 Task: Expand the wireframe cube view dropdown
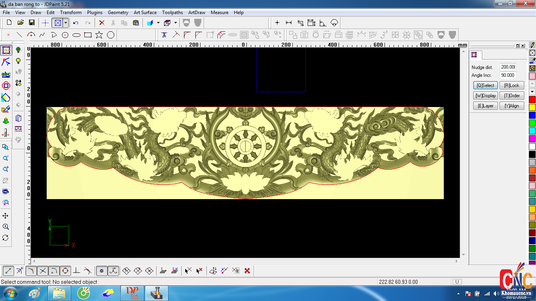click(175, 23)
